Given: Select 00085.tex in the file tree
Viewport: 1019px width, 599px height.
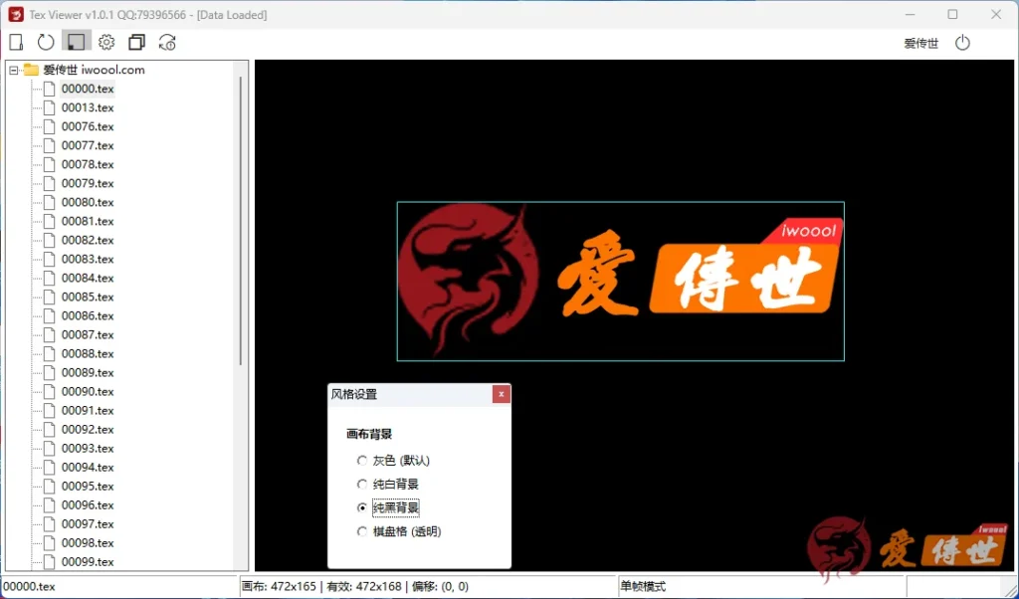Looking at the screenshot, I should pyautogui.click(x=88, y=297).
